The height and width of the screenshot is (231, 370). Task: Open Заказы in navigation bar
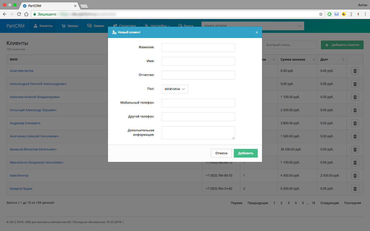(x=70, y=26)
